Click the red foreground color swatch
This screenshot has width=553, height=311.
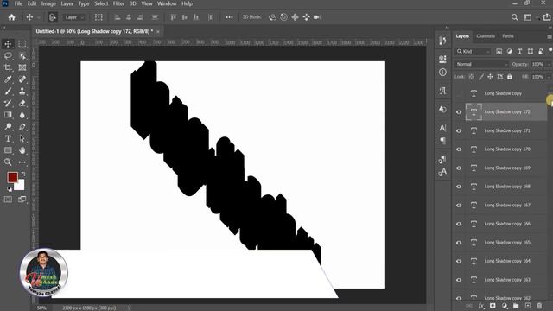click(12, 177)
